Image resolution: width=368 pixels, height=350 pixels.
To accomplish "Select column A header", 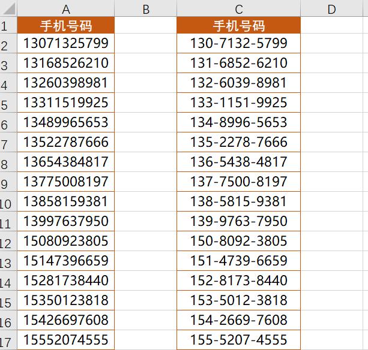I will coord(65,8).
